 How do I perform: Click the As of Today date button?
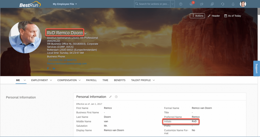[x=233, y=16]
